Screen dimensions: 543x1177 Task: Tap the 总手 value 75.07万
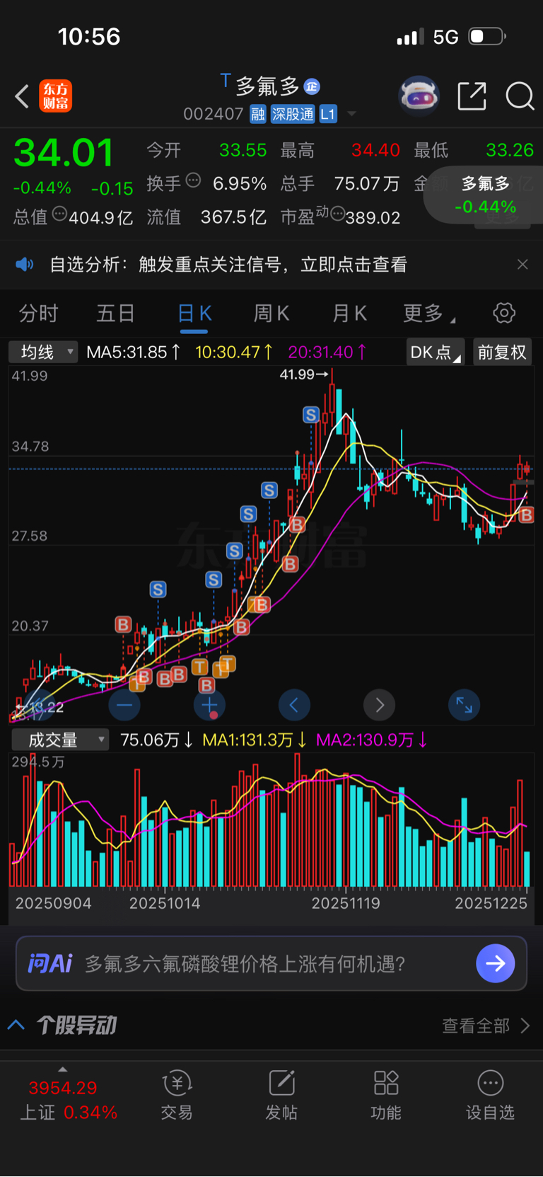[366, 184]
